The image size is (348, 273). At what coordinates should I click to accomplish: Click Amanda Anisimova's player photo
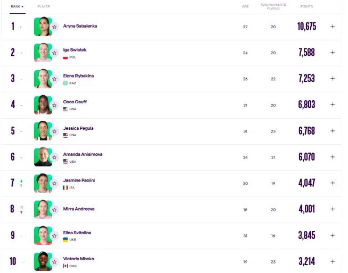click(x=42, y=156)
